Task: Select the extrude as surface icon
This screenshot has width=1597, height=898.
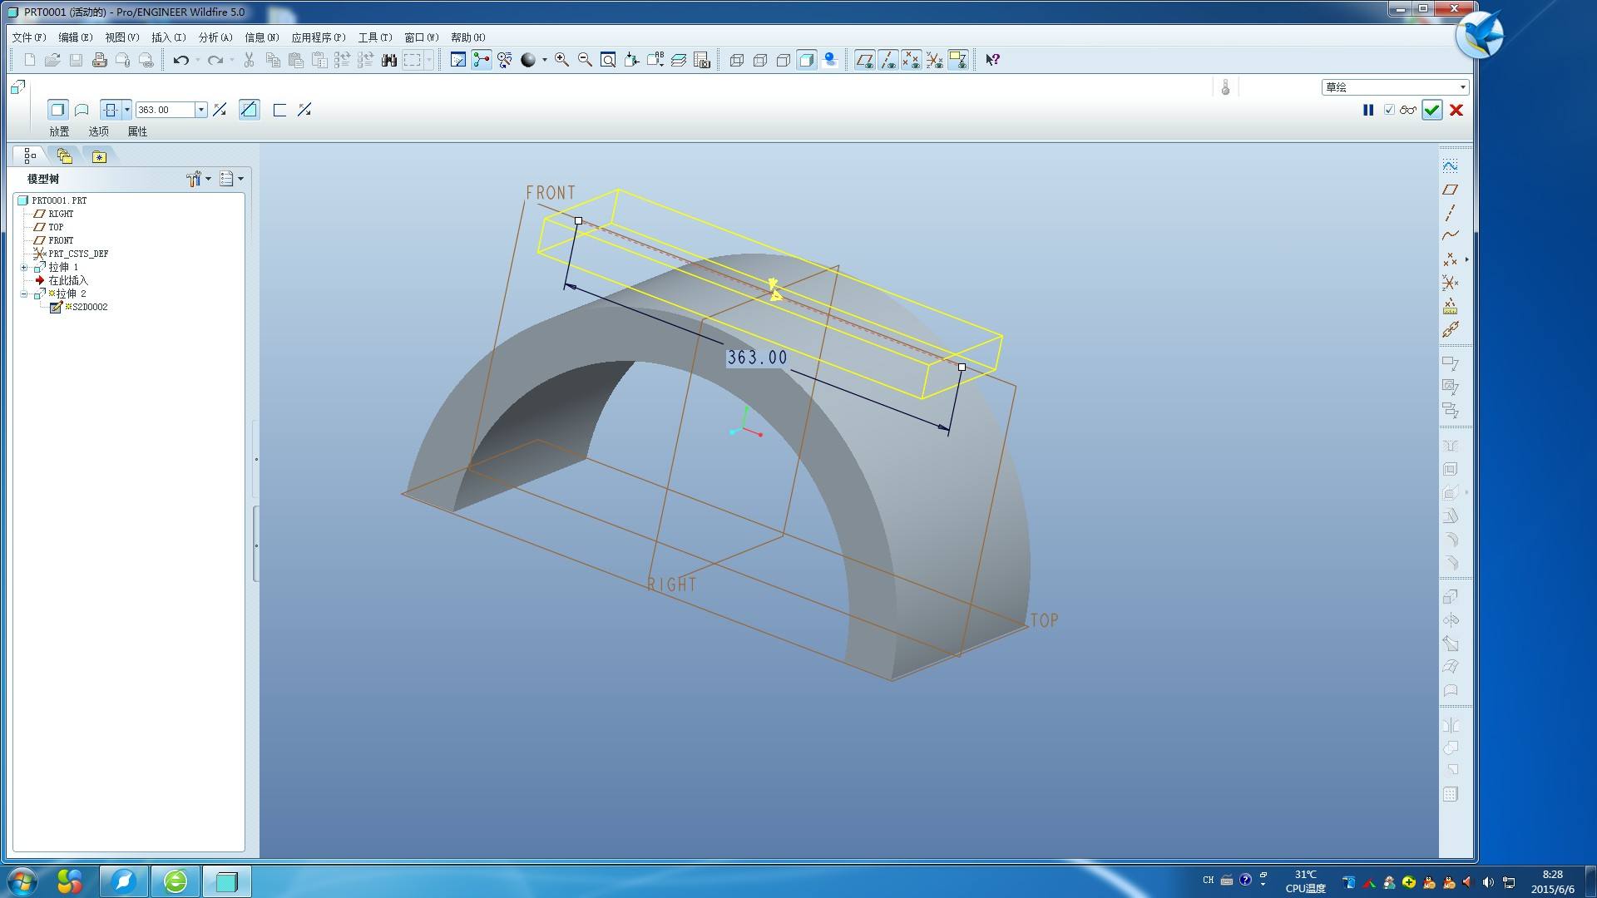Action: [x=82, y=110]
